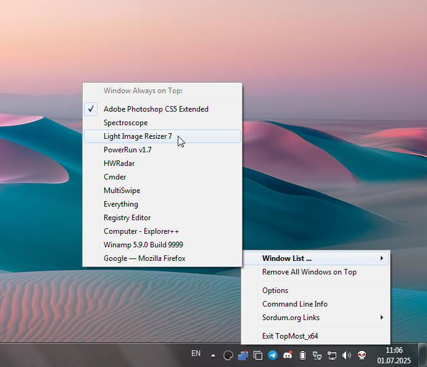Click the EN language indicator
This screenshot has width=427, height=367.
coord(196,354)
